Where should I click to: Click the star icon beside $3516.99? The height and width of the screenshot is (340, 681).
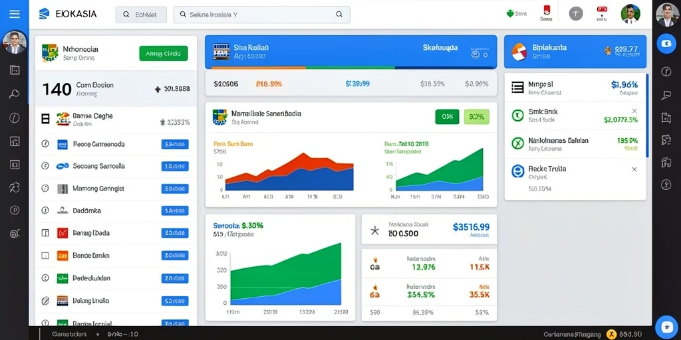[374, 230]
